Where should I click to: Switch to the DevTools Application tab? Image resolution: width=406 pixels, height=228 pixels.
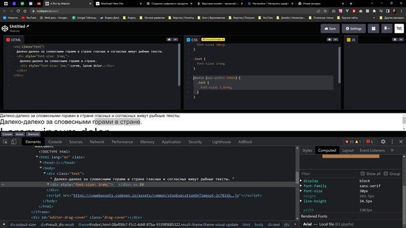[171, 142]
